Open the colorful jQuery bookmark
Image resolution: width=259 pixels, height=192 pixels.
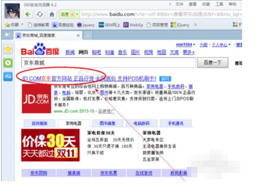tap(180, 25)
